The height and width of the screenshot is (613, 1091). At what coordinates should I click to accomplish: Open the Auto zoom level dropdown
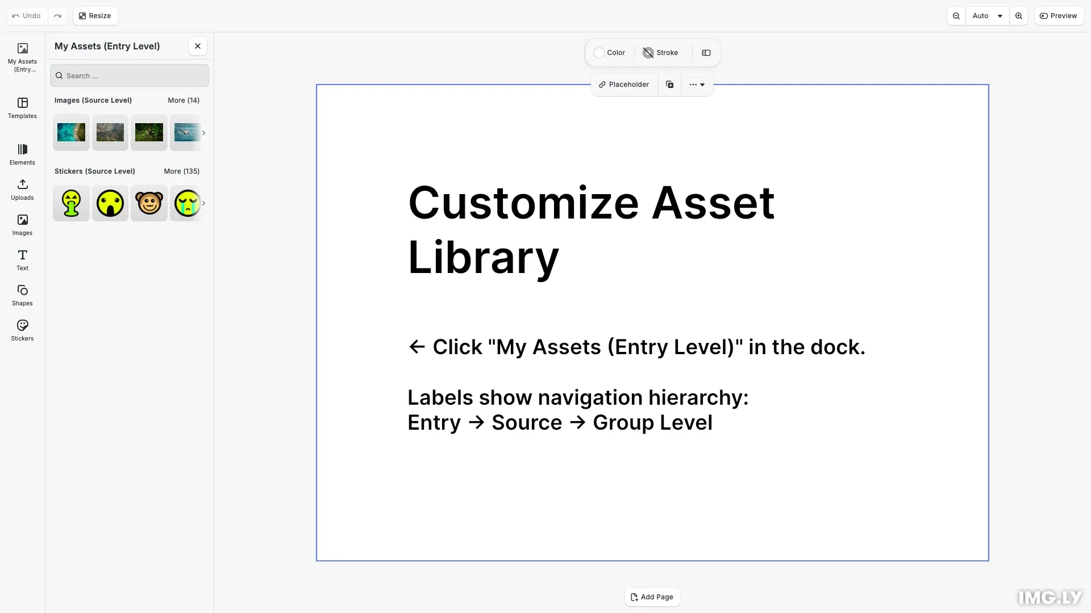coord(987,16)
